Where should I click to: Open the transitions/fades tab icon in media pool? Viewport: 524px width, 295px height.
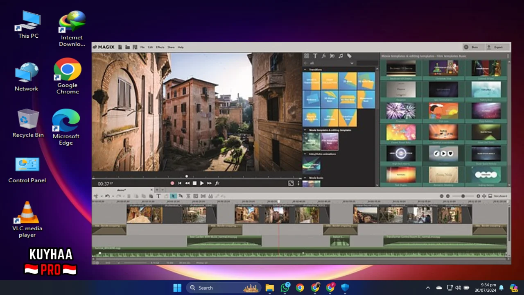pos(332,56)
